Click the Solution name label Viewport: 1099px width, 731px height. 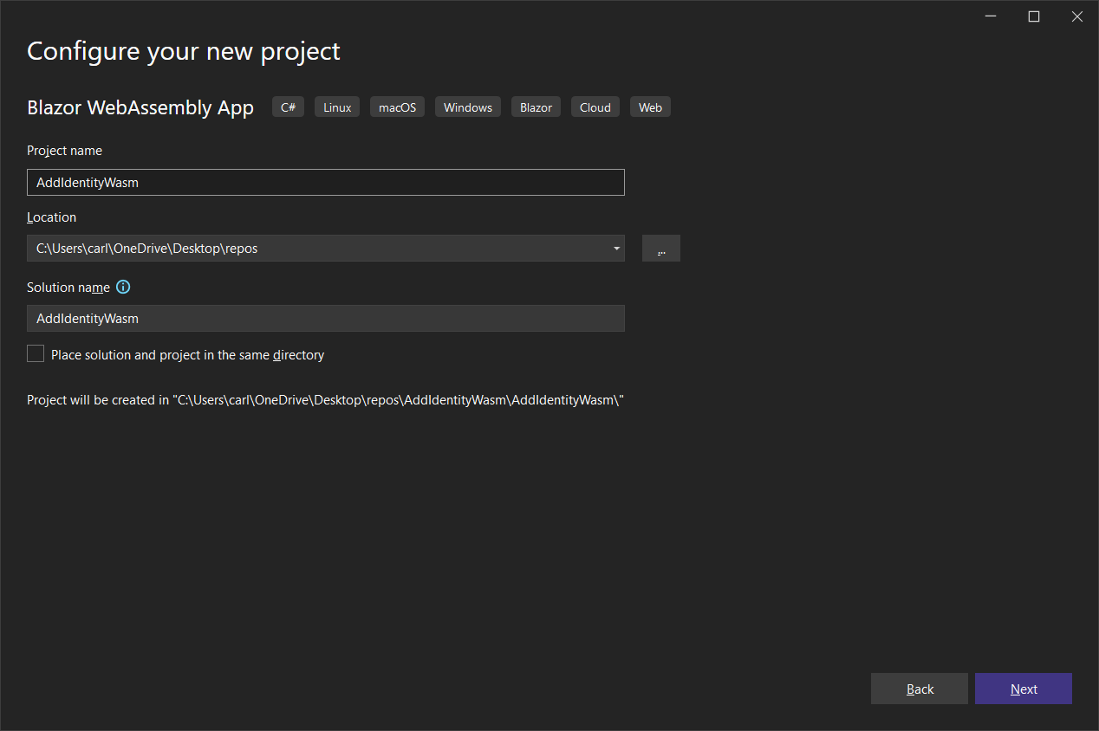click(x=68, y=288)
